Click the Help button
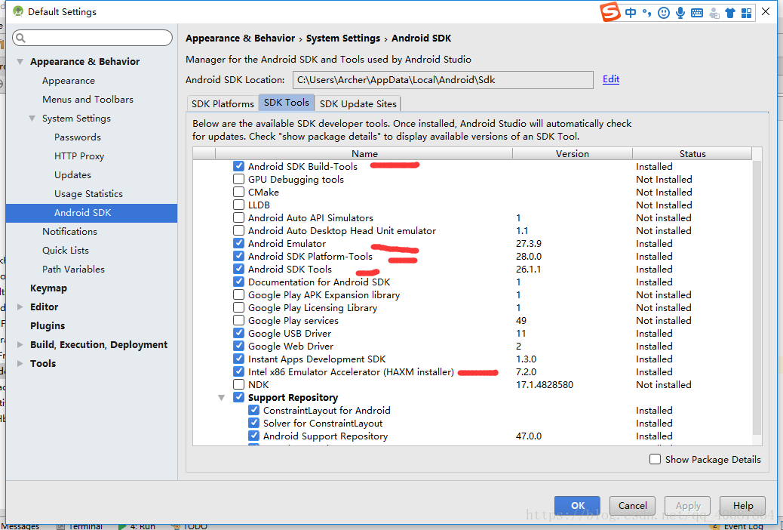The width and height of the screenshot is (783, 530). coord(742,506)
